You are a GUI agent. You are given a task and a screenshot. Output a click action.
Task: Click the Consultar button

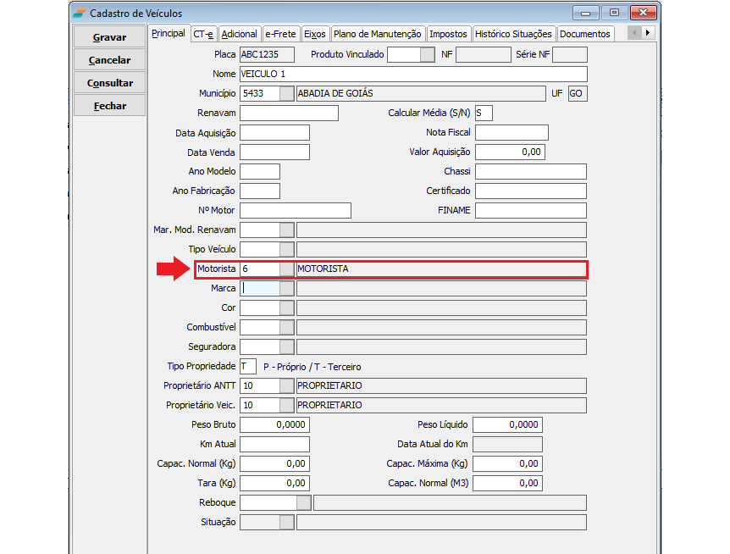109,83
